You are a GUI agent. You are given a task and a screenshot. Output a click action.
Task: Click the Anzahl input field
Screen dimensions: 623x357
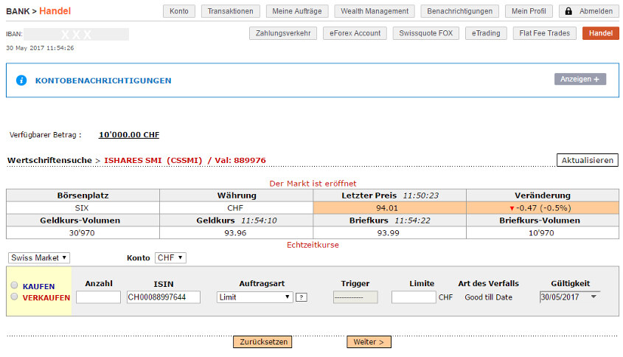[x=98, y=297]
